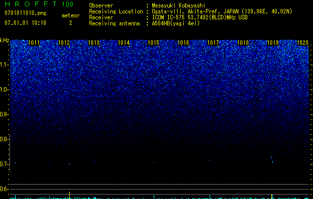Click time marker 1018
Screen dimensions: 313x199
[x=243, y=42]
